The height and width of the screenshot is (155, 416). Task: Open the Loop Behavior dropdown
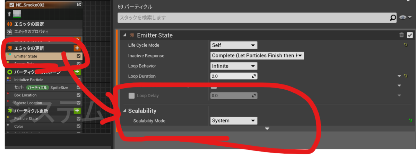234,66
